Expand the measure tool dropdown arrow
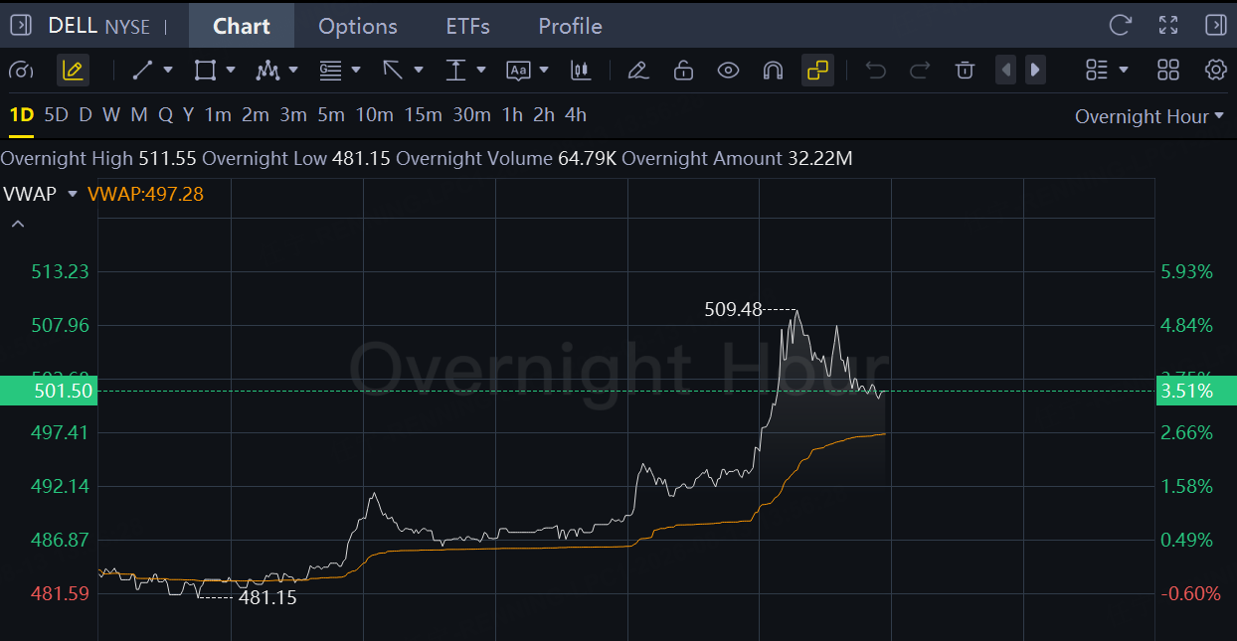1237x641 pixels. [481, 71]
